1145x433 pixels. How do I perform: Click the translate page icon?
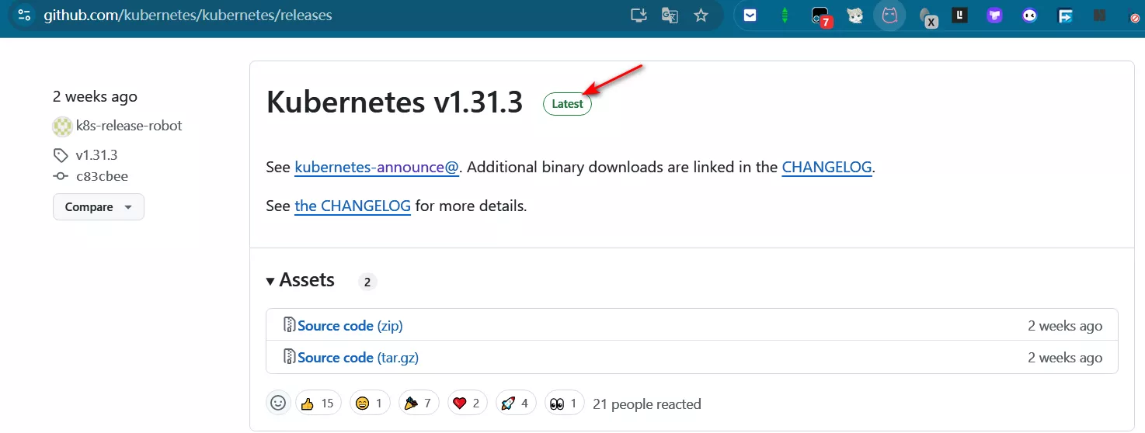click(x=670, y=16)
